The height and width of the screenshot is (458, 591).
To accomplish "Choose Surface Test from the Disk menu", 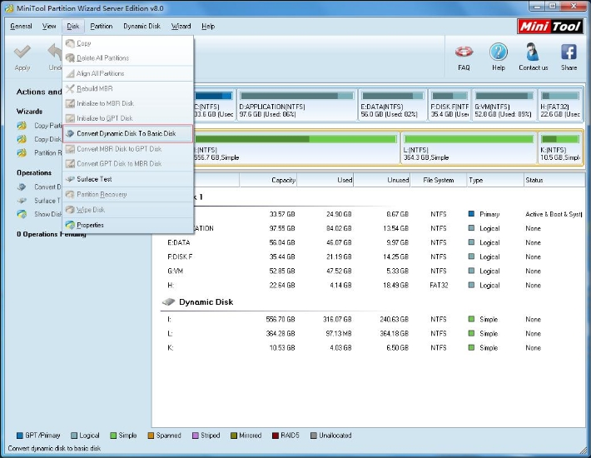I will coord(128,179).
